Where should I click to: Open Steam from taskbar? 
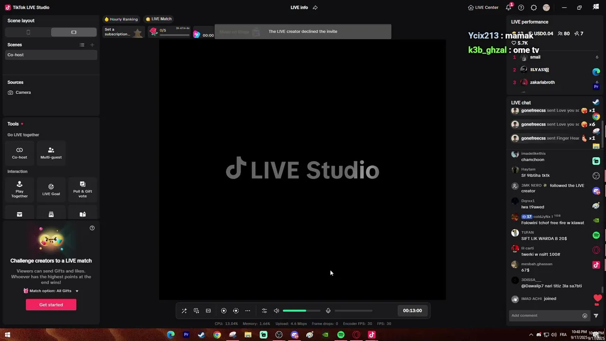click(x=202, y=335)
